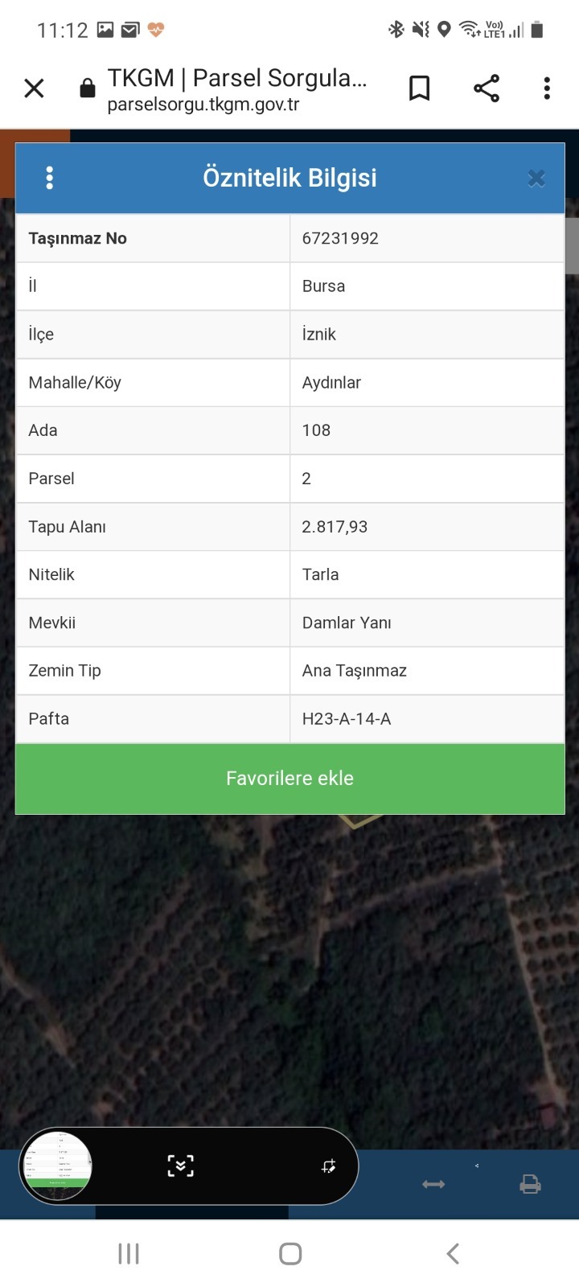Screen dimensions: 579x1287
Task: Tap the screenshot crop and edit icon
Action: pyautogui.click(x=328, y=1166)
